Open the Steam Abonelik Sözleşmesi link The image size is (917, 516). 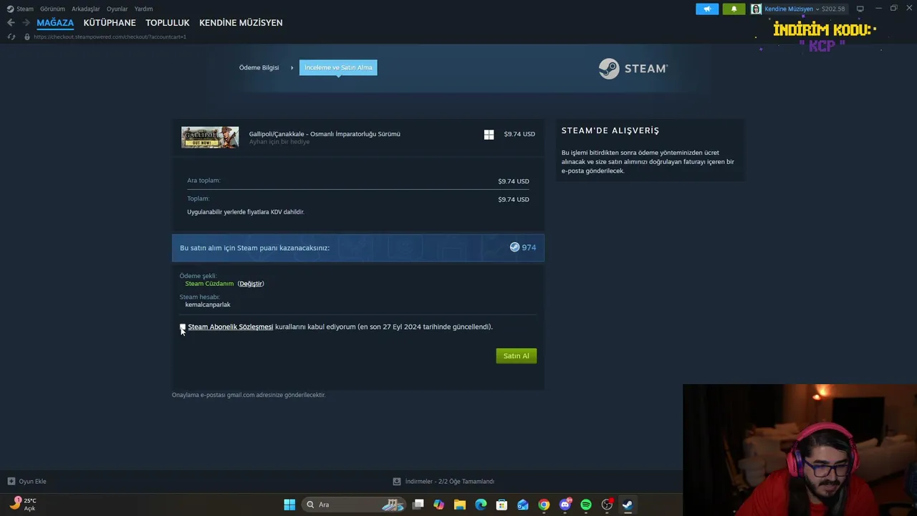click(231, 327)
